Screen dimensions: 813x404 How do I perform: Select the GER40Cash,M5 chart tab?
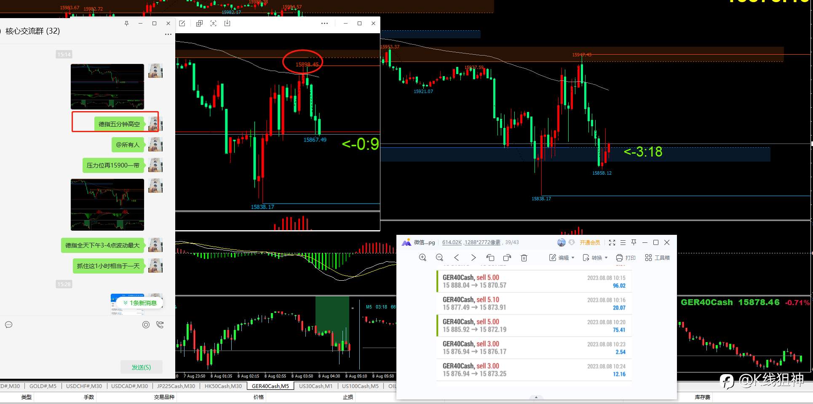pyautogui.click(x=270, y=386)
